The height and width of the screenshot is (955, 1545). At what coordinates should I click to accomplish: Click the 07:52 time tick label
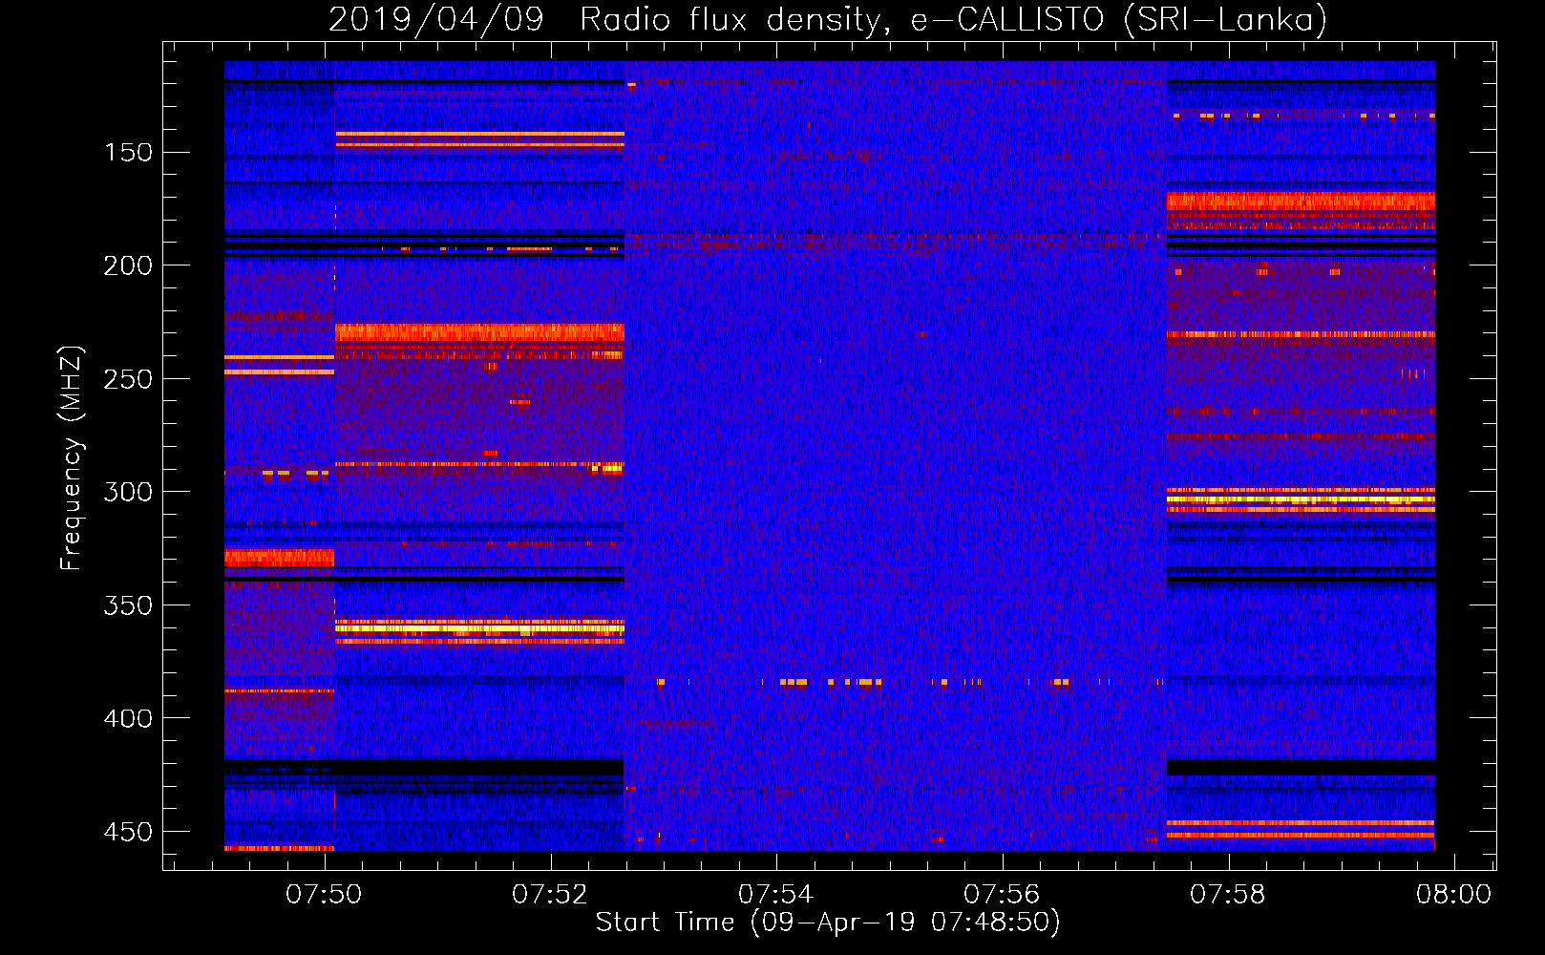click(x=550, y=895)
